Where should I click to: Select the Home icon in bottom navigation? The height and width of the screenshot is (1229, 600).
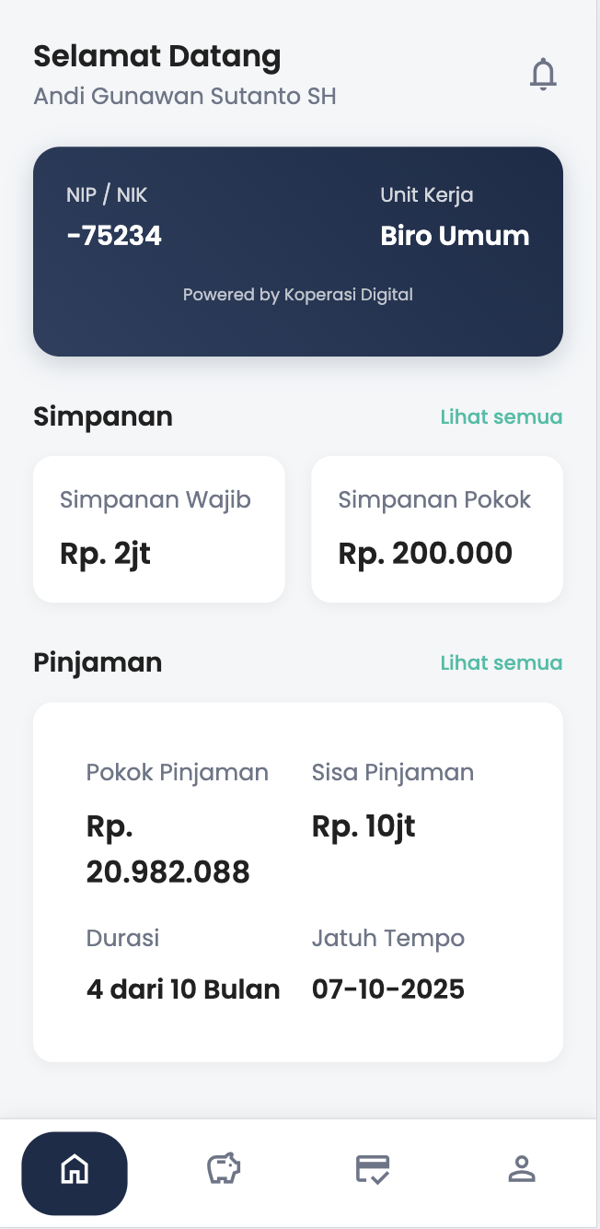point(75,1172)
